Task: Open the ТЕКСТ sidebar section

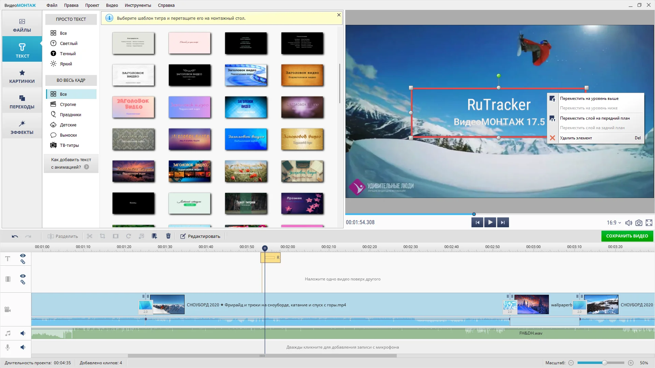Action: click(22, 50)
